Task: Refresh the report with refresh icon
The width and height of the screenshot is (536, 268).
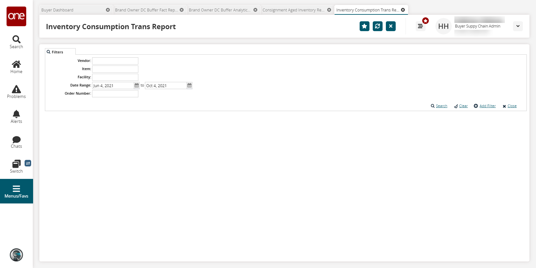Action: [378, 26]
